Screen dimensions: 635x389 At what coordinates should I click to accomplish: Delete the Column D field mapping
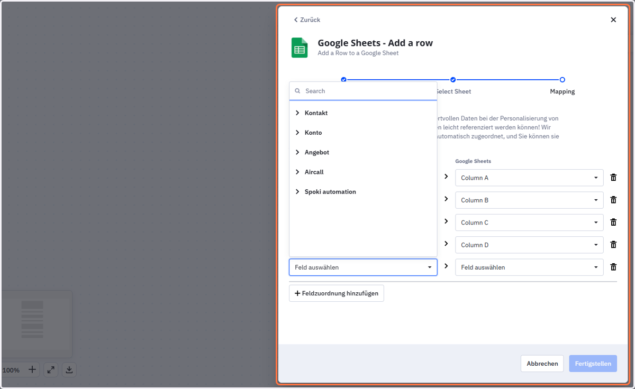point(613,245)
